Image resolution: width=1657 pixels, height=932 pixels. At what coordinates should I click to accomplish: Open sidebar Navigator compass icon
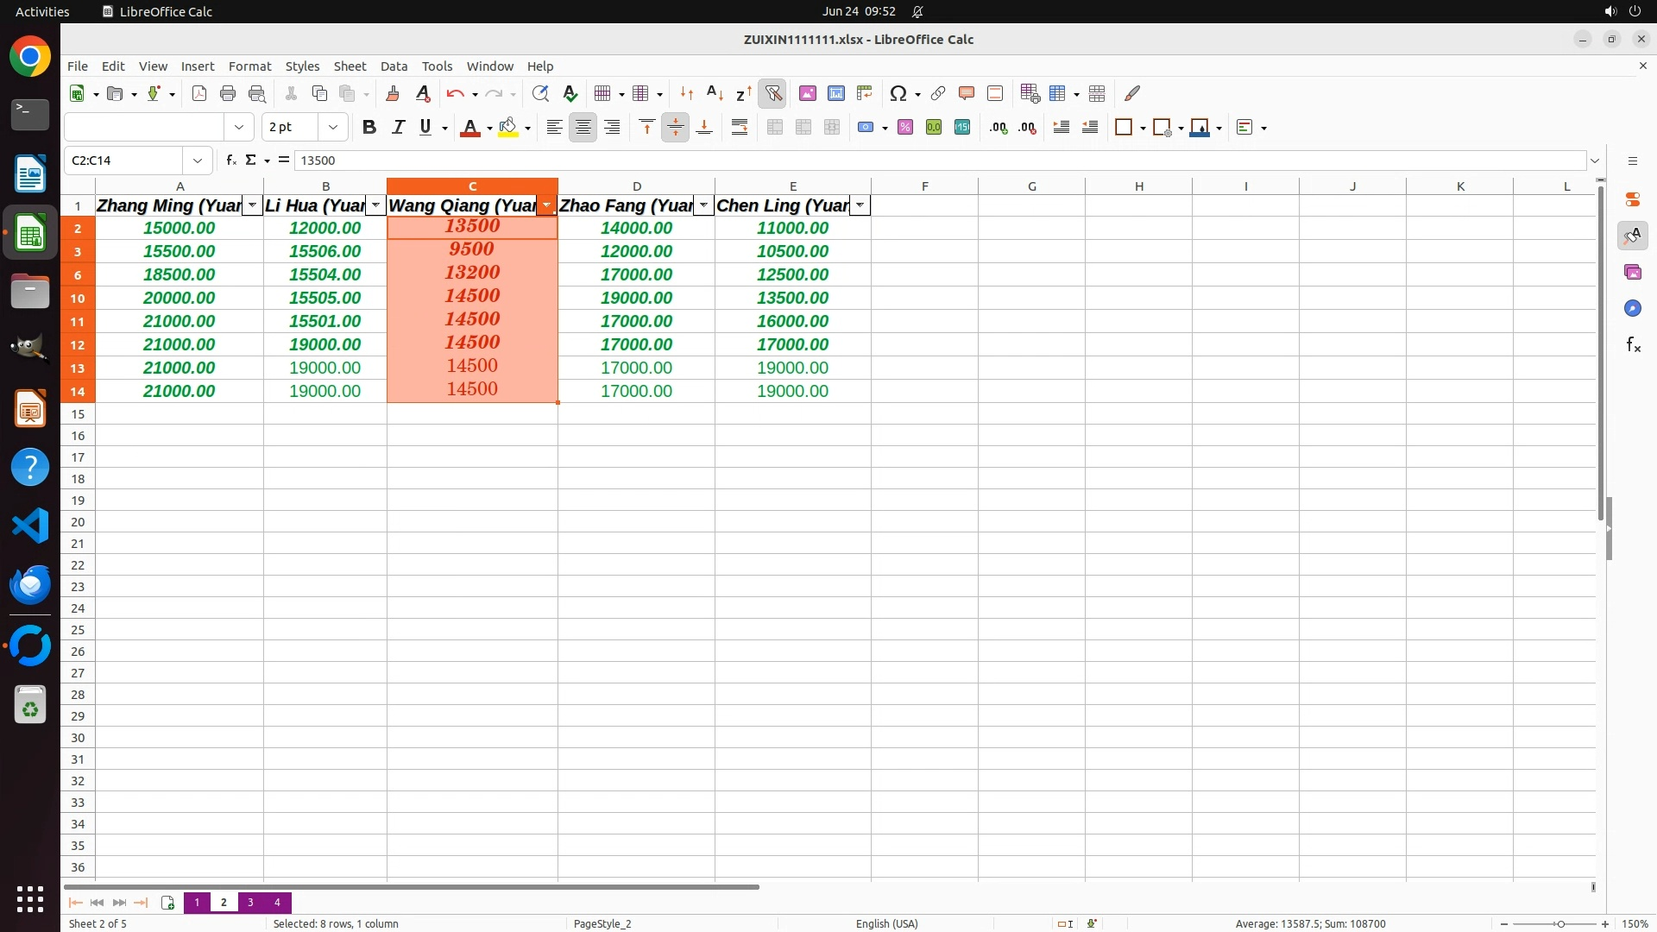point(1633,309)
